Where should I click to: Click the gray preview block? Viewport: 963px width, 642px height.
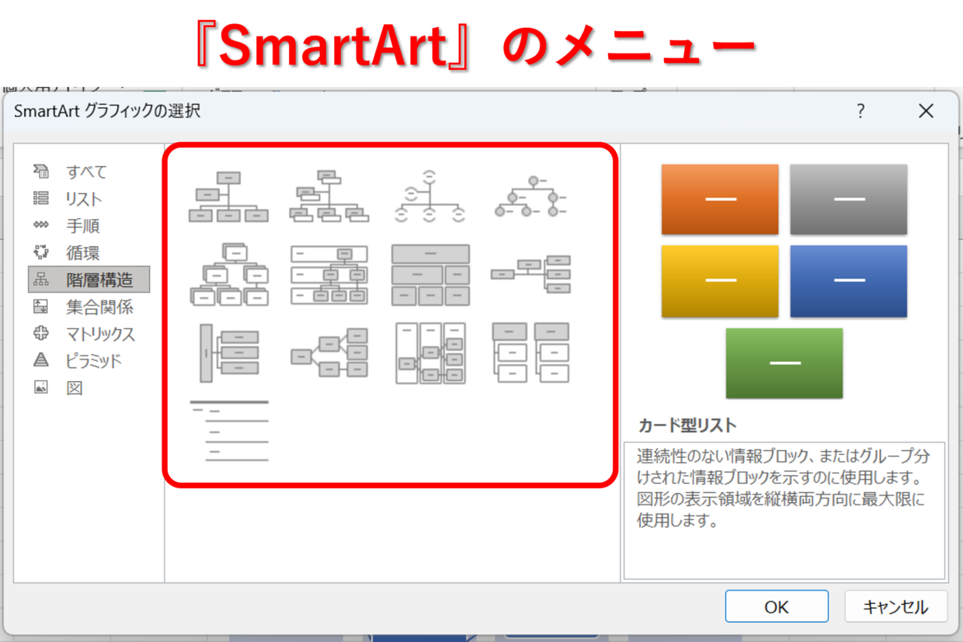(849, 200)
